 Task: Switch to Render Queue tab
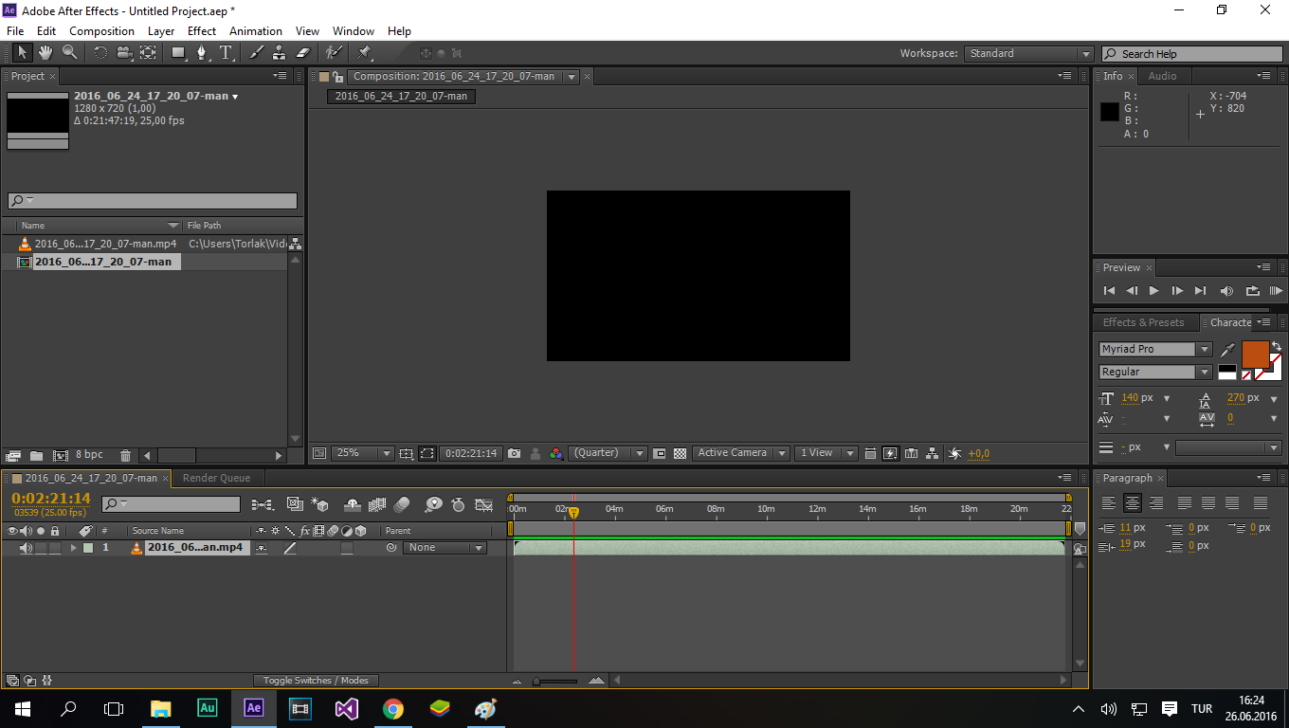216,479
